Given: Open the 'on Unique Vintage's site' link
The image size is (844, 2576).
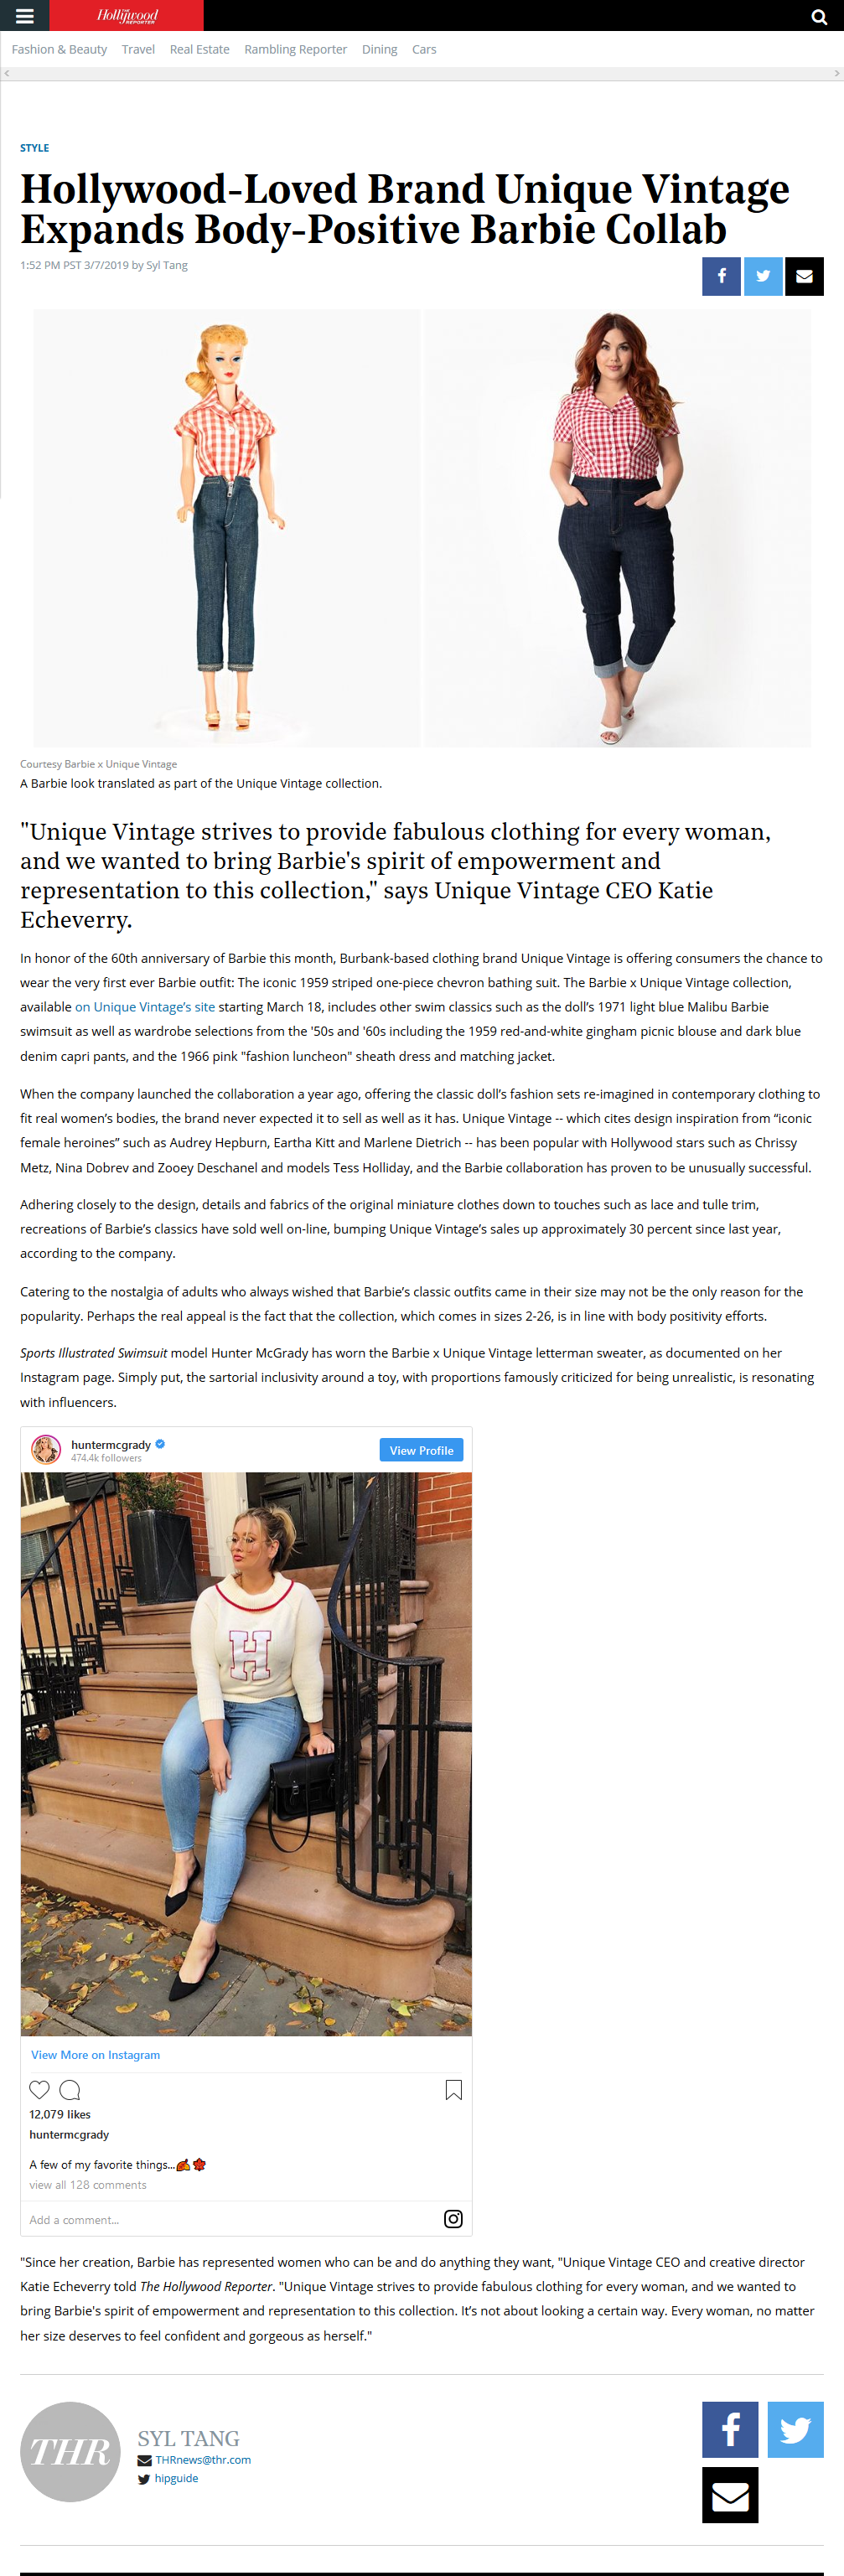Looking at the screenshot, I should pos(145,1006).
